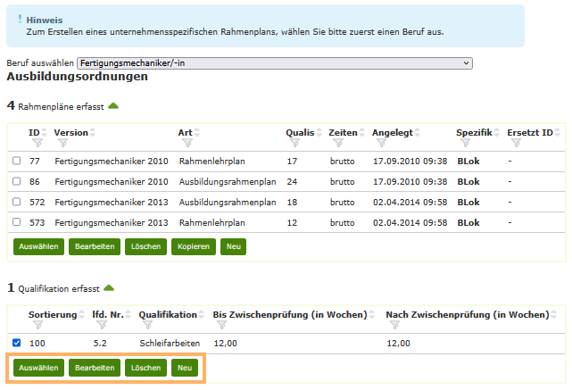Click the filter icon under Zeiten column
The height and width of the screenshot is (390, 572).
(x=338, y=143)
